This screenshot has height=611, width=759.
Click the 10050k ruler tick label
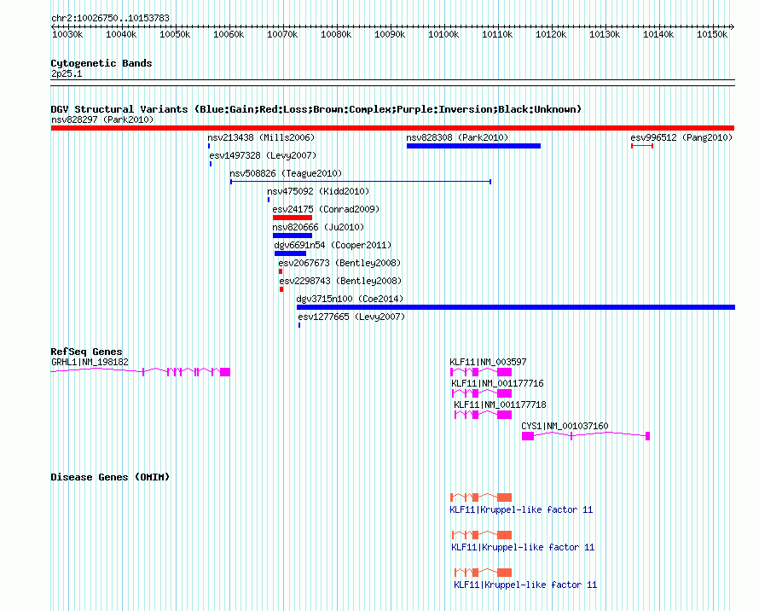pos(175,34)
